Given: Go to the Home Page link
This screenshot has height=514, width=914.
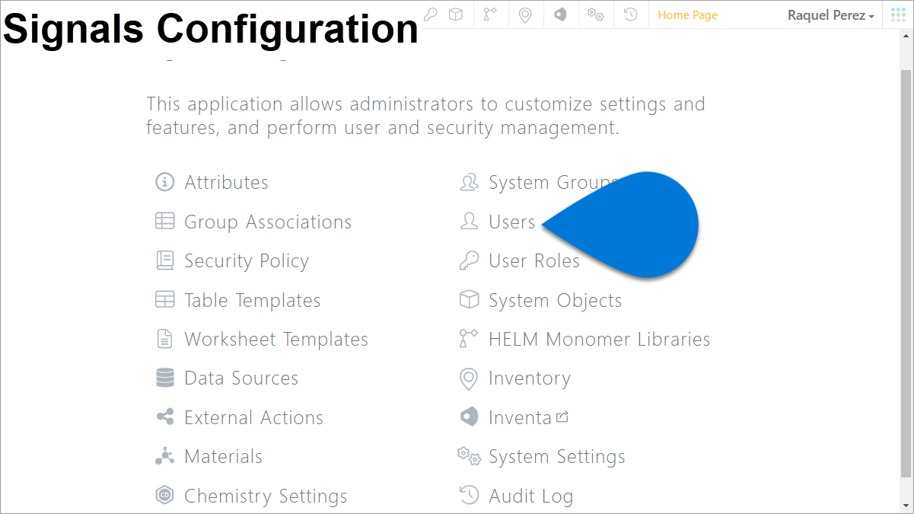Looking at the screenshot, I should pos(688,15).
